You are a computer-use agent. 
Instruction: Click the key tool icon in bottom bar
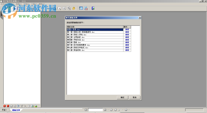pyautogui.click(x=120, y=110)
